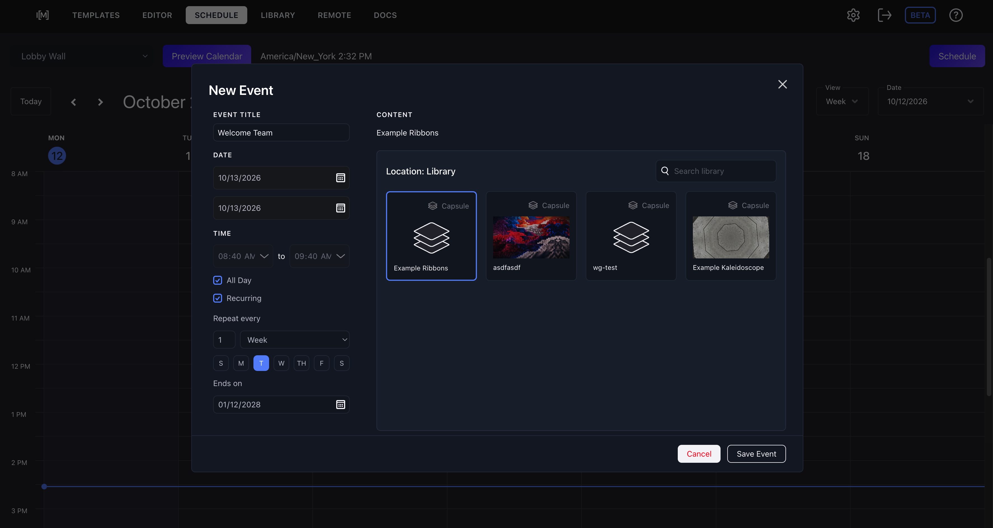Click the app logo icon

(x=43, y=15)
